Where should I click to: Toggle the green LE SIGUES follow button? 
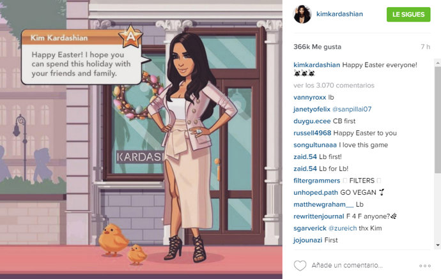coord(408,14)
